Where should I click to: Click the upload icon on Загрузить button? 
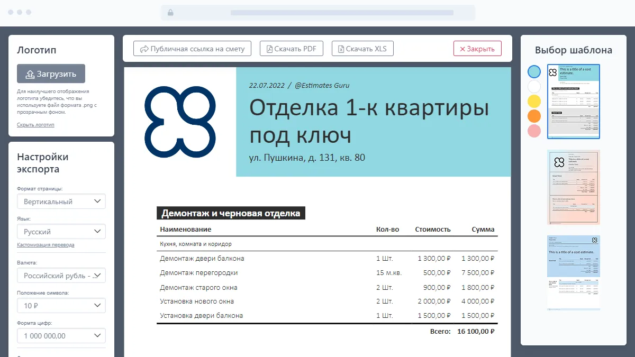tap(30, 74)
